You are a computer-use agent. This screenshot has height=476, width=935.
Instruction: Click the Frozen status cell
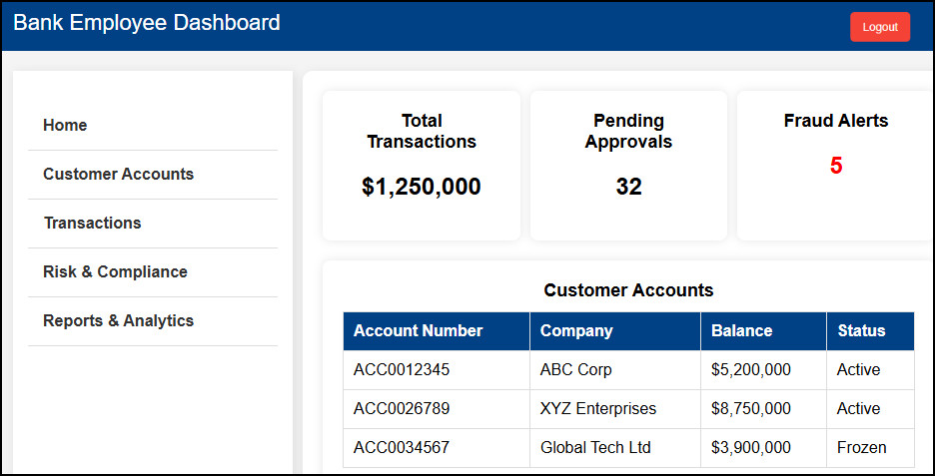click(861, 448)
